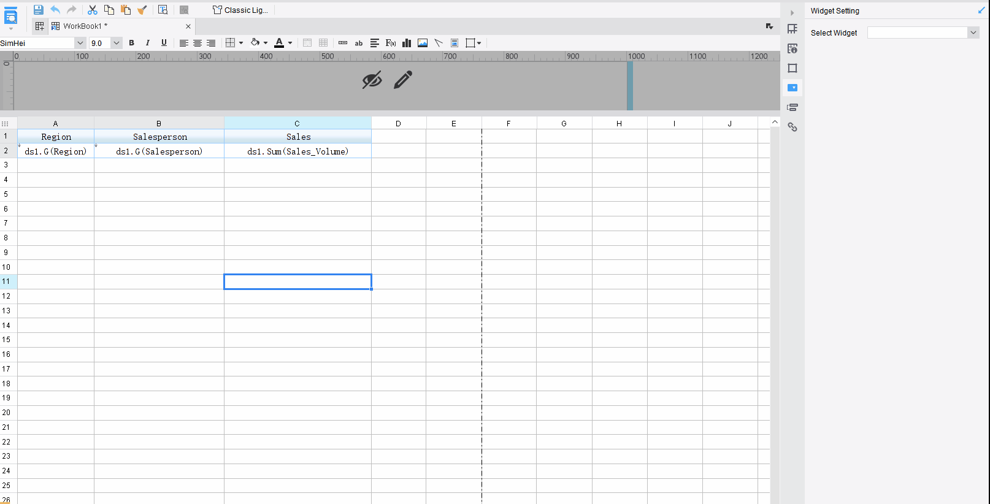The height and width of the screenshot is (504, 990).
Task: Insert a chart using the bar-chart icon
Action: click(407, 43)
